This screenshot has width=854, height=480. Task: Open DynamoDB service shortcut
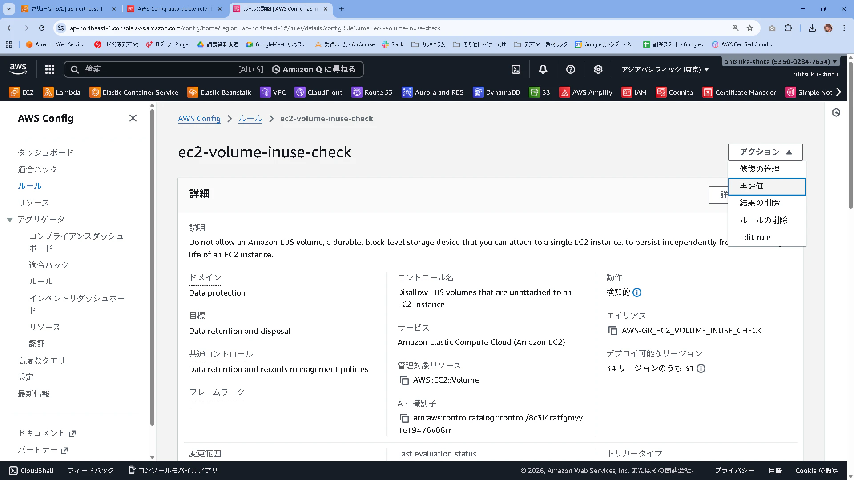click(496, 92)
